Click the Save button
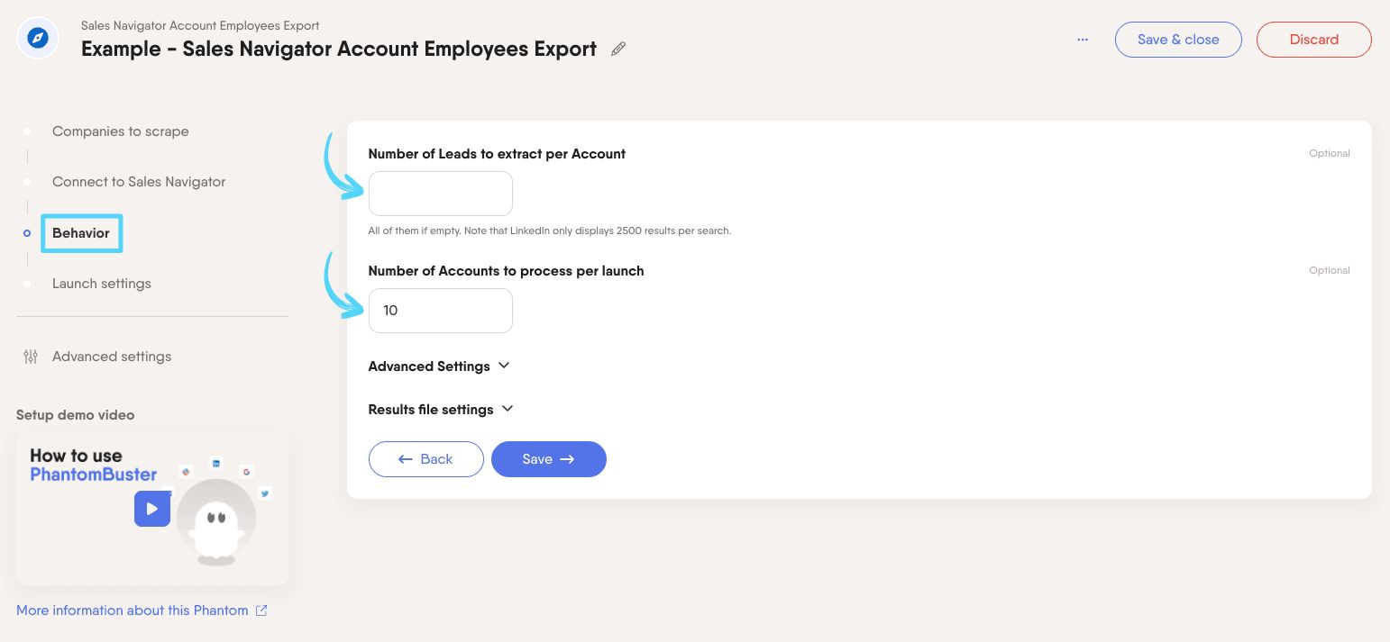This screenshot has height=642, width=1390. pos(549,459)
